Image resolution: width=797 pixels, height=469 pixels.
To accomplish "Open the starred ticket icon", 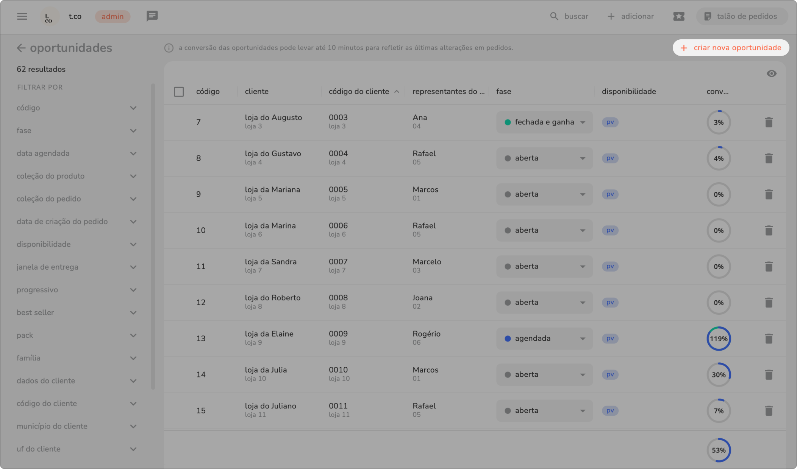I will pyautogui.click(x=678, y=16).
